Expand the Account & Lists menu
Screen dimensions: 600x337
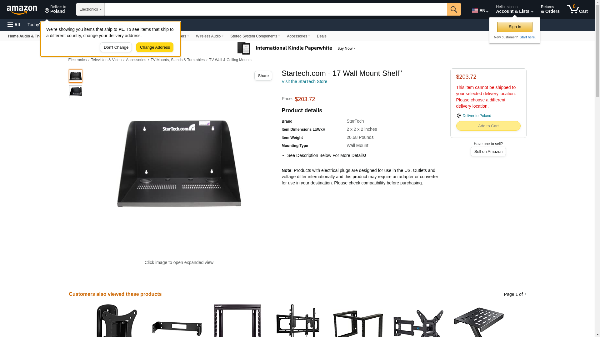[514, 9]
